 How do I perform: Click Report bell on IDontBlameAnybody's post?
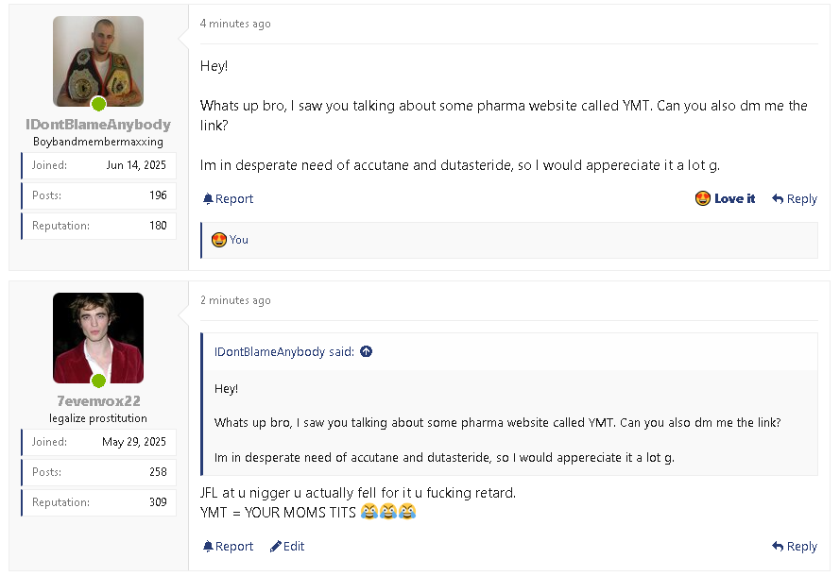click(228, 198)
